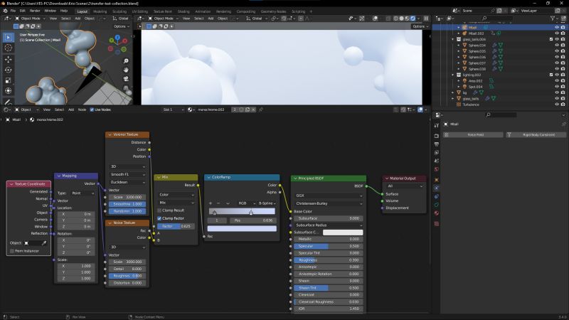Activate the Rotate tool in left toolbar
The width and height of the screenshot is (569, 320).
click(x=9, y=70)
